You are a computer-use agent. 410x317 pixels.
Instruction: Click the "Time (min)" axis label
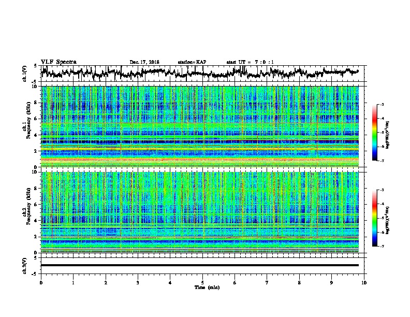(207, 287)
